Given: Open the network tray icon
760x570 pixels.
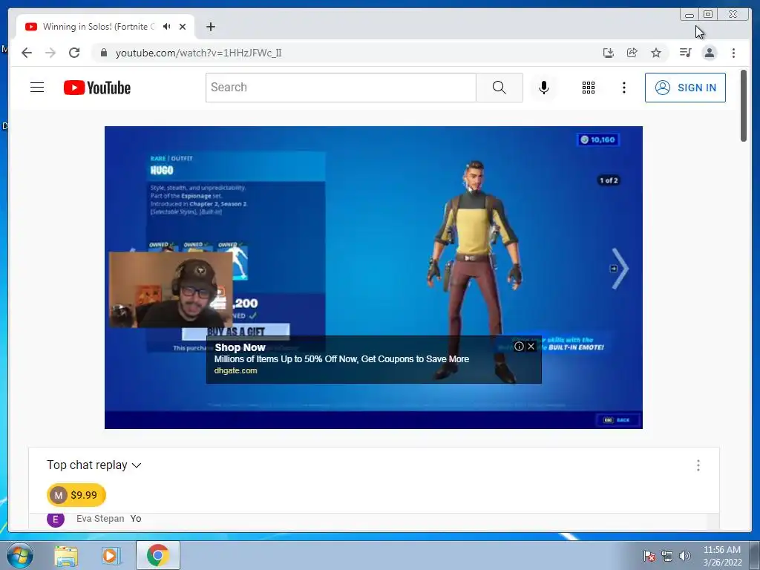Looking at the screenshot, I should (667, 556).
